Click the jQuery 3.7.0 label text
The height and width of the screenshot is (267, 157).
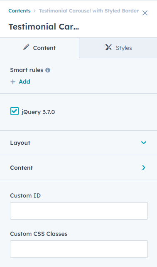click(x=38, y=112)
